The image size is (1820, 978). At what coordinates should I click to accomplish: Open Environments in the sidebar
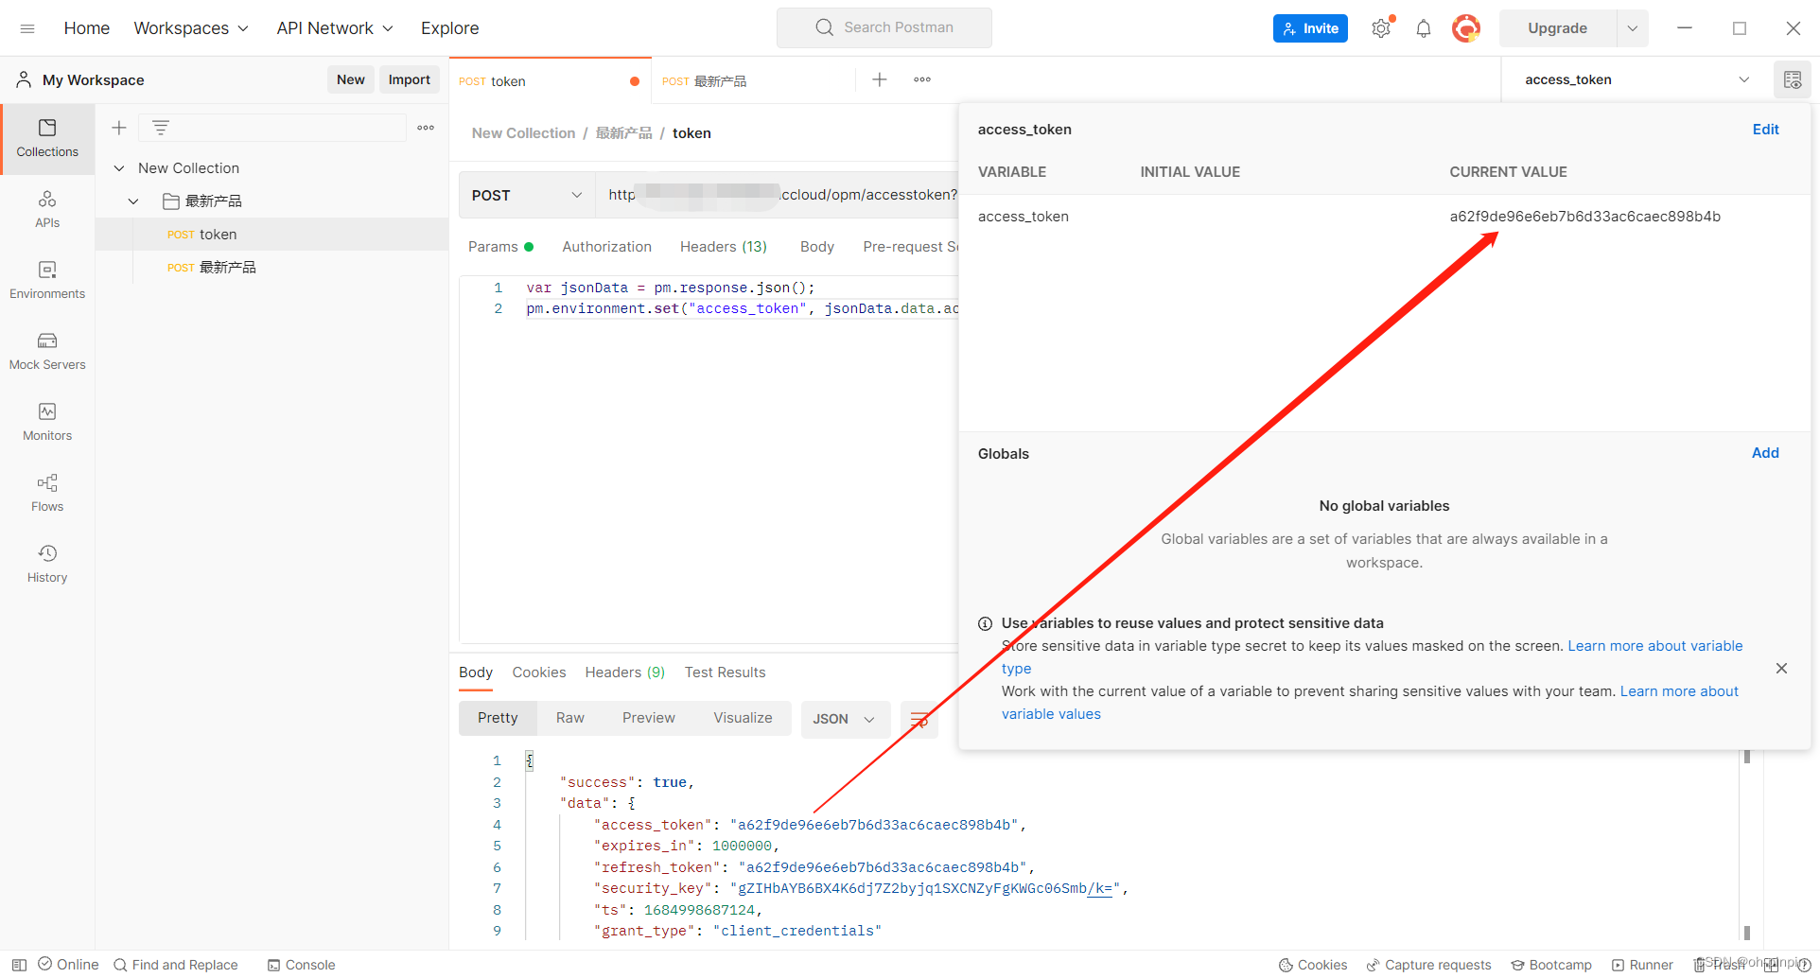point(47,281)
